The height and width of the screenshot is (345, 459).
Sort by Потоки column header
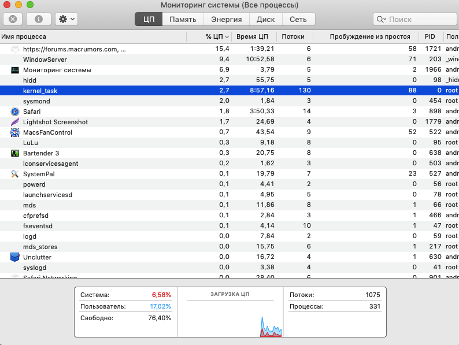295,36
